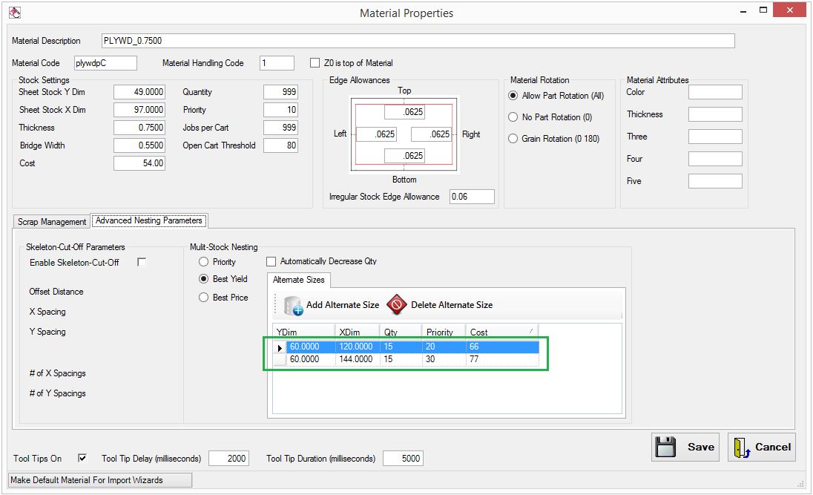Click the floppy disk Save icon
The height and width of the screenshot is (495, 813).
pos(666,447)
